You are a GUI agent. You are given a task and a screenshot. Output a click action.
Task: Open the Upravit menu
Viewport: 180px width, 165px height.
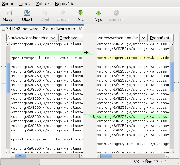pos(27,4)
